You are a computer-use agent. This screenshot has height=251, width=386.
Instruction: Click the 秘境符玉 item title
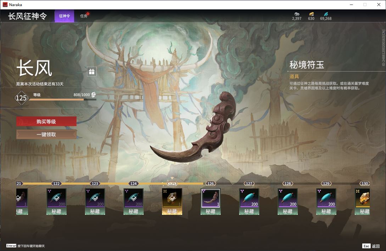(307, 65)
